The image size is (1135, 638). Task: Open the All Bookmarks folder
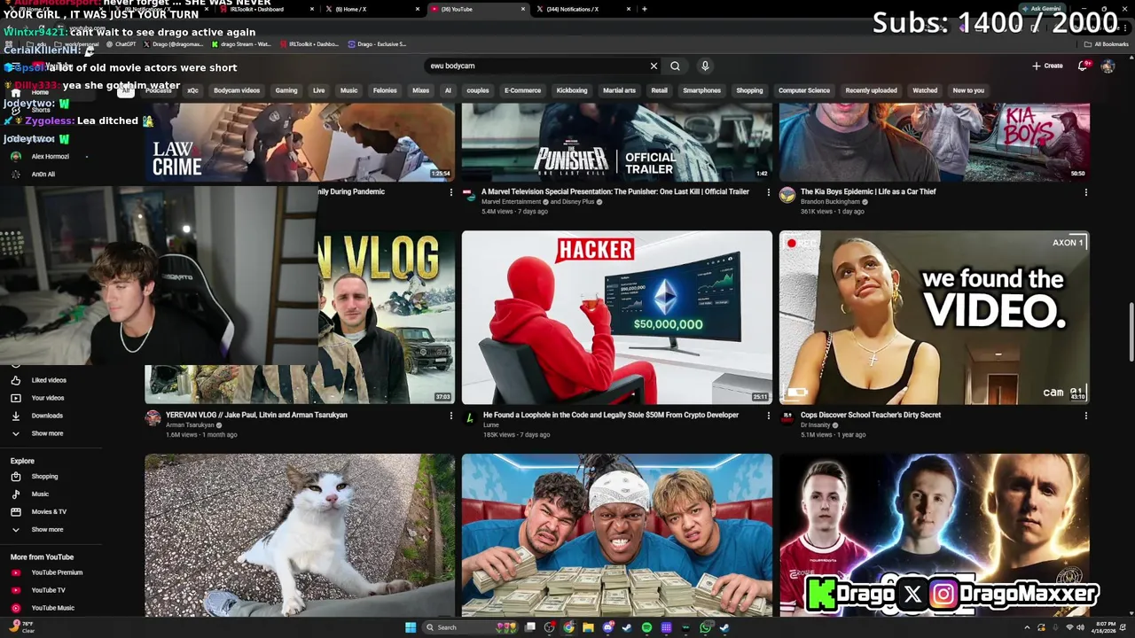pos(1106,44)
